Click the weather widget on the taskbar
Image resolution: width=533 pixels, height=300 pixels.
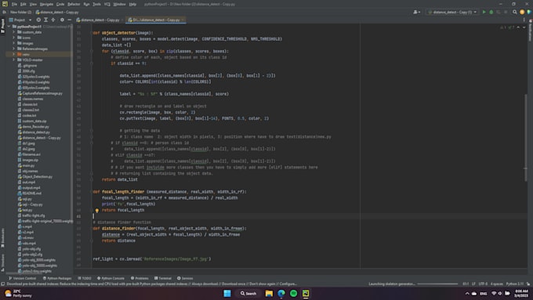tap(18, 293)
